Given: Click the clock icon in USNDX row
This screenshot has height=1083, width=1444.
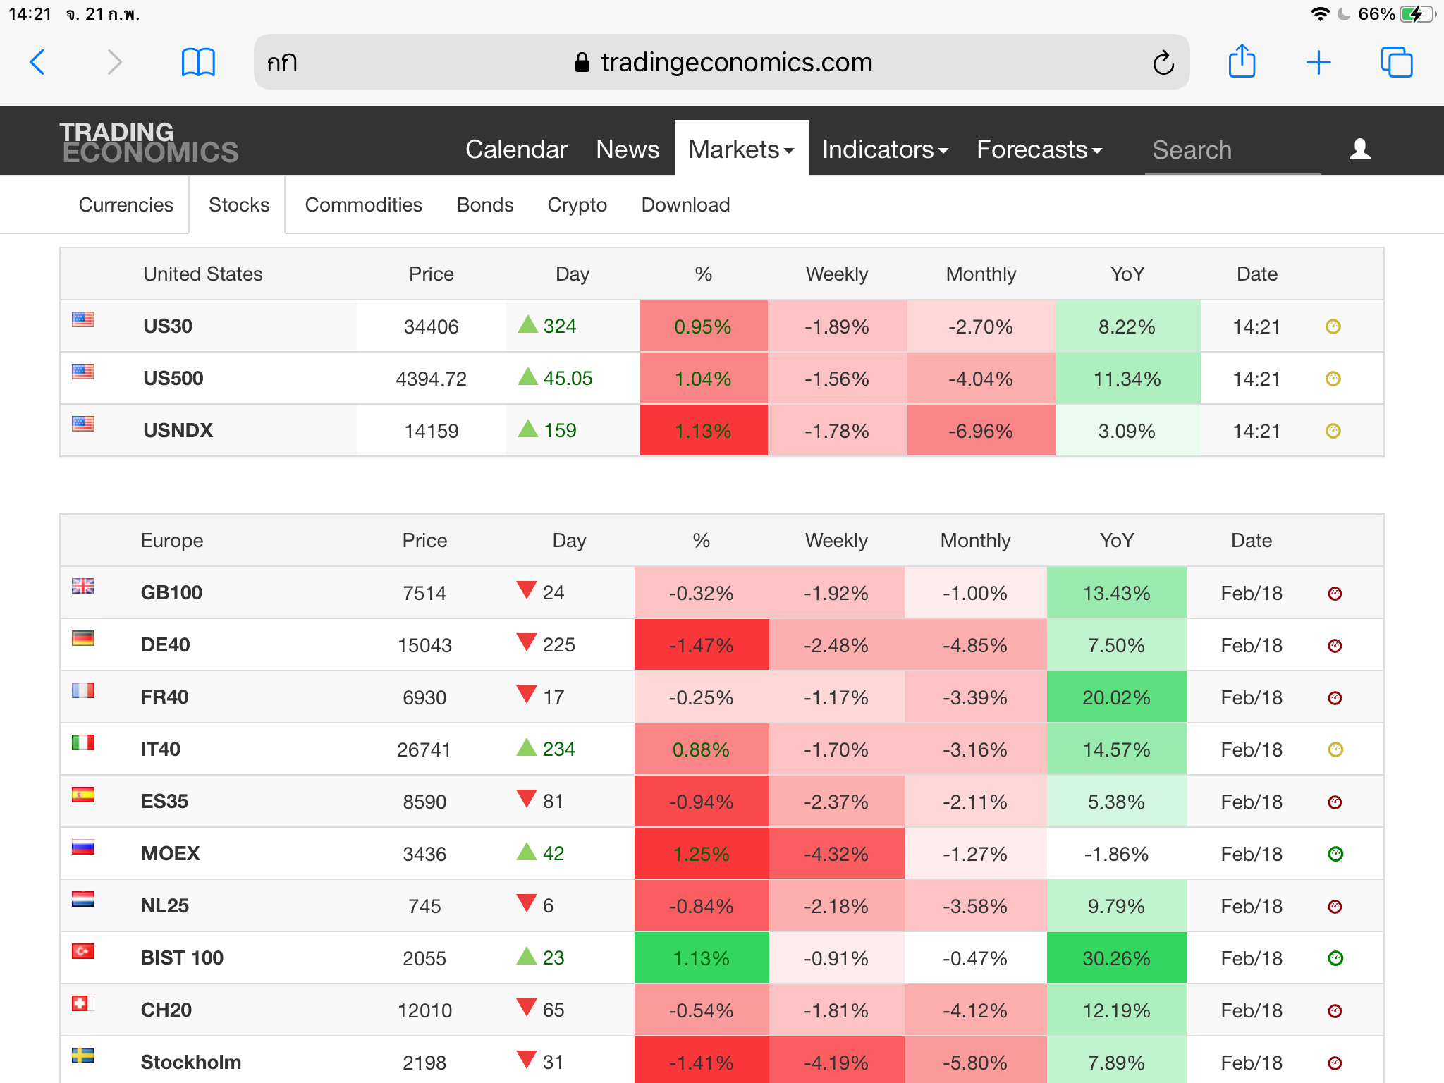Looking at the screenshot, I should point(1333,431).
